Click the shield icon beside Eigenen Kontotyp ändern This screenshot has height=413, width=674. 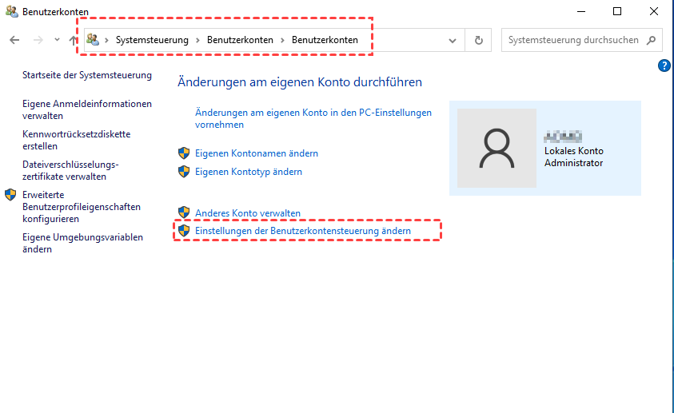click(184, 172)
